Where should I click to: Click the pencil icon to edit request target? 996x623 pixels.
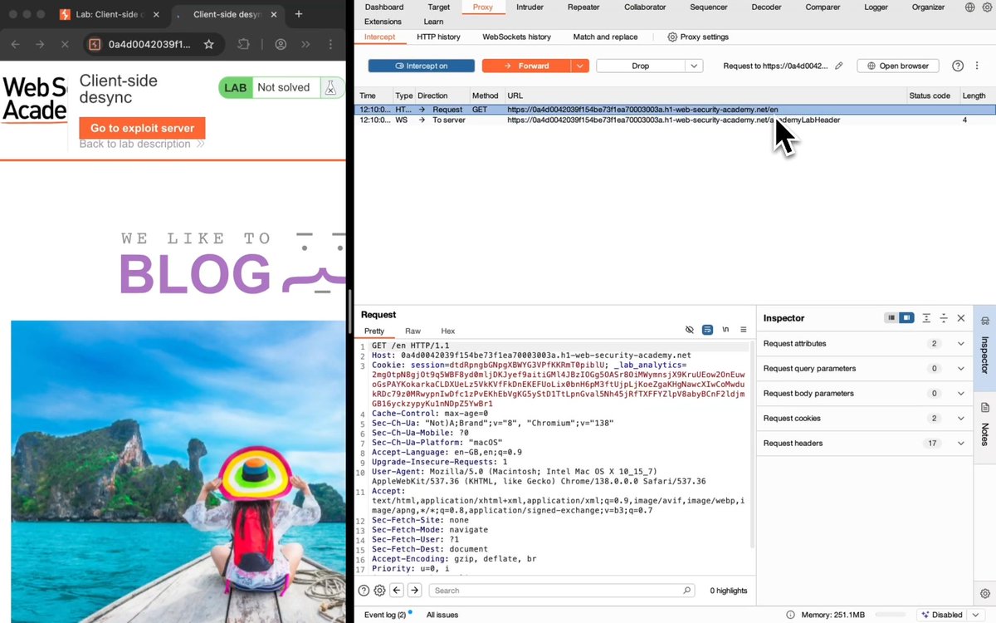839,66
